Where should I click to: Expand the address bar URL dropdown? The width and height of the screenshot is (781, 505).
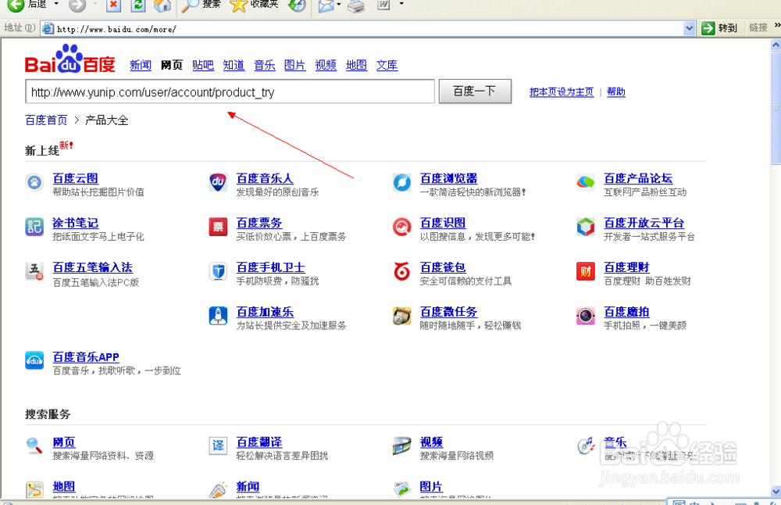690,28
